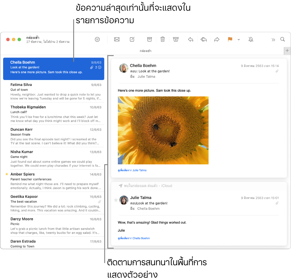Open the message summary view icon
Image resolution: width=291 pixels, height=280 pixels.
pos(97,39)
